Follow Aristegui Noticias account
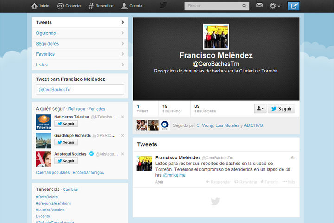 (66, 161)
